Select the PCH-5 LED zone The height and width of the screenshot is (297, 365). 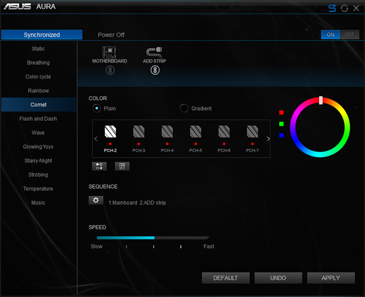click(x=196, y=139)
